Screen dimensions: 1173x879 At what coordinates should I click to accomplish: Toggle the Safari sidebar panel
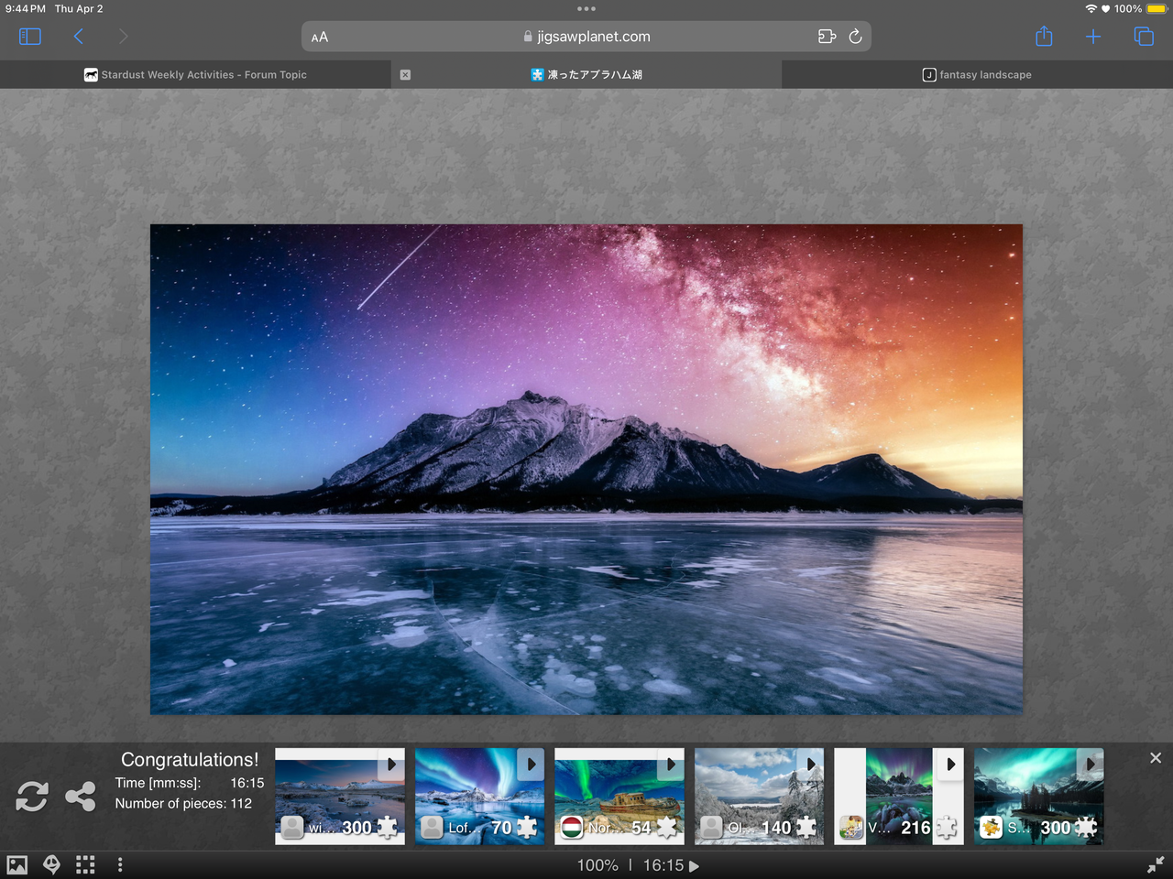(30, 37)
